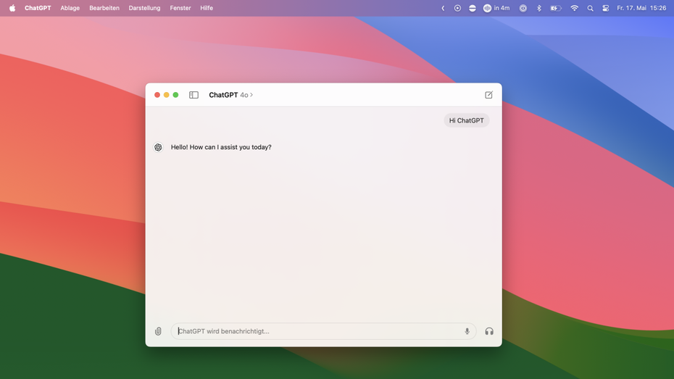Open the ChatGPT 4o model selector
Screen dimensions: 674x379
coord(230,95)
